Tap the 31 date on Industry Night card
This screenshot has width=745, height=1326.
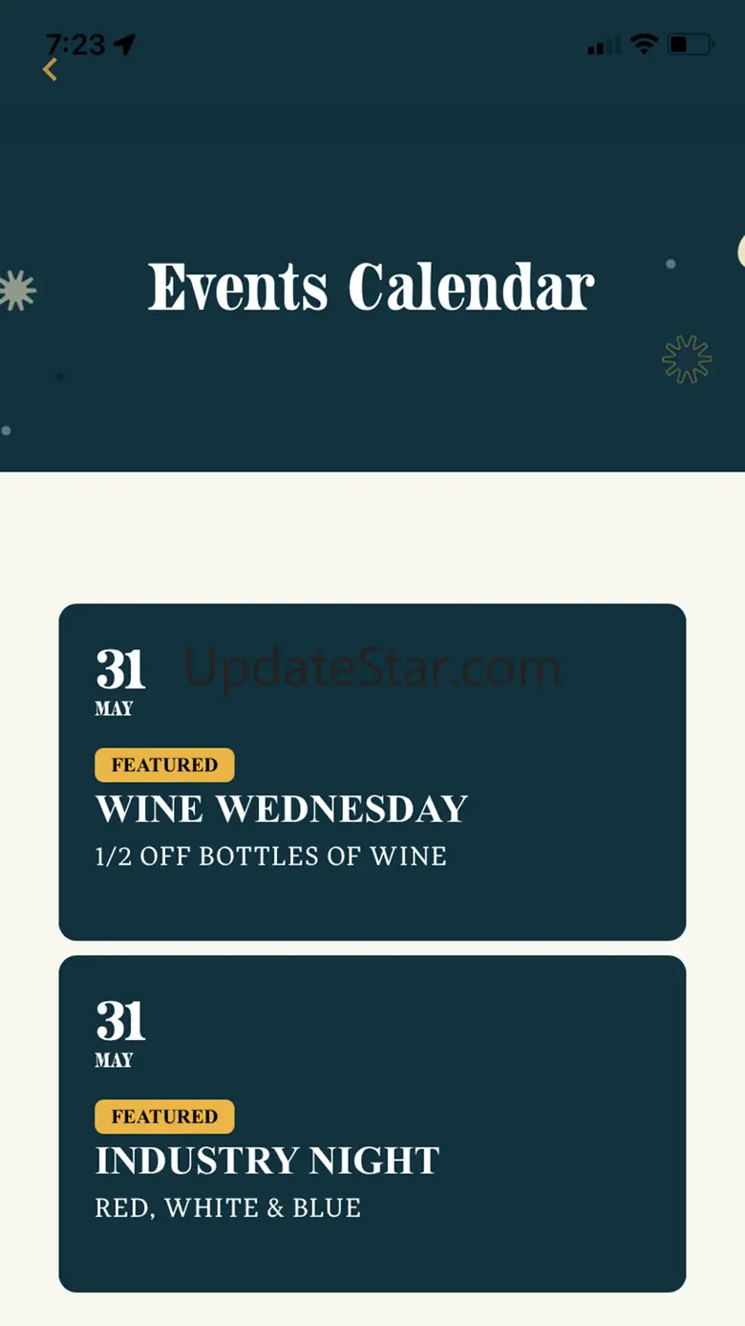pos(120,1022)
